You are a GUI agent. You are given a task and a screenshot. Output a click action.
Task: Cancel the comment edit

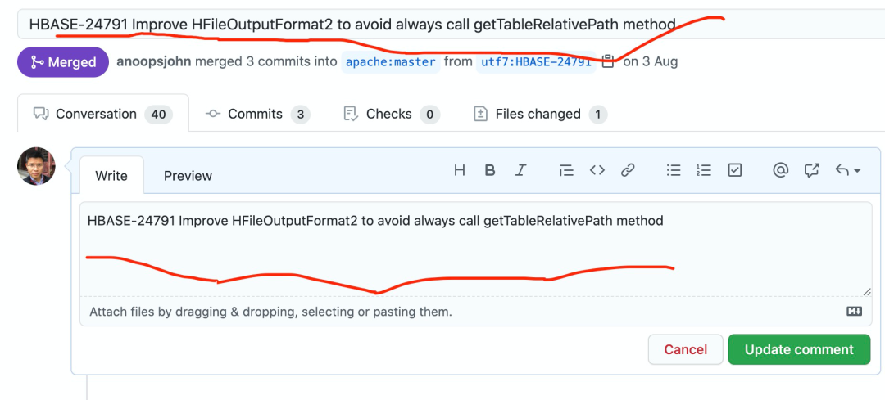tap(685, 349)
